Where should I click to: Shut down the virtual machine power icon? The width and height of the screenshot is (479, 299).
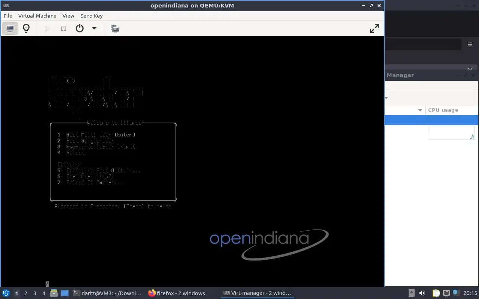click(x=80, y=28)
